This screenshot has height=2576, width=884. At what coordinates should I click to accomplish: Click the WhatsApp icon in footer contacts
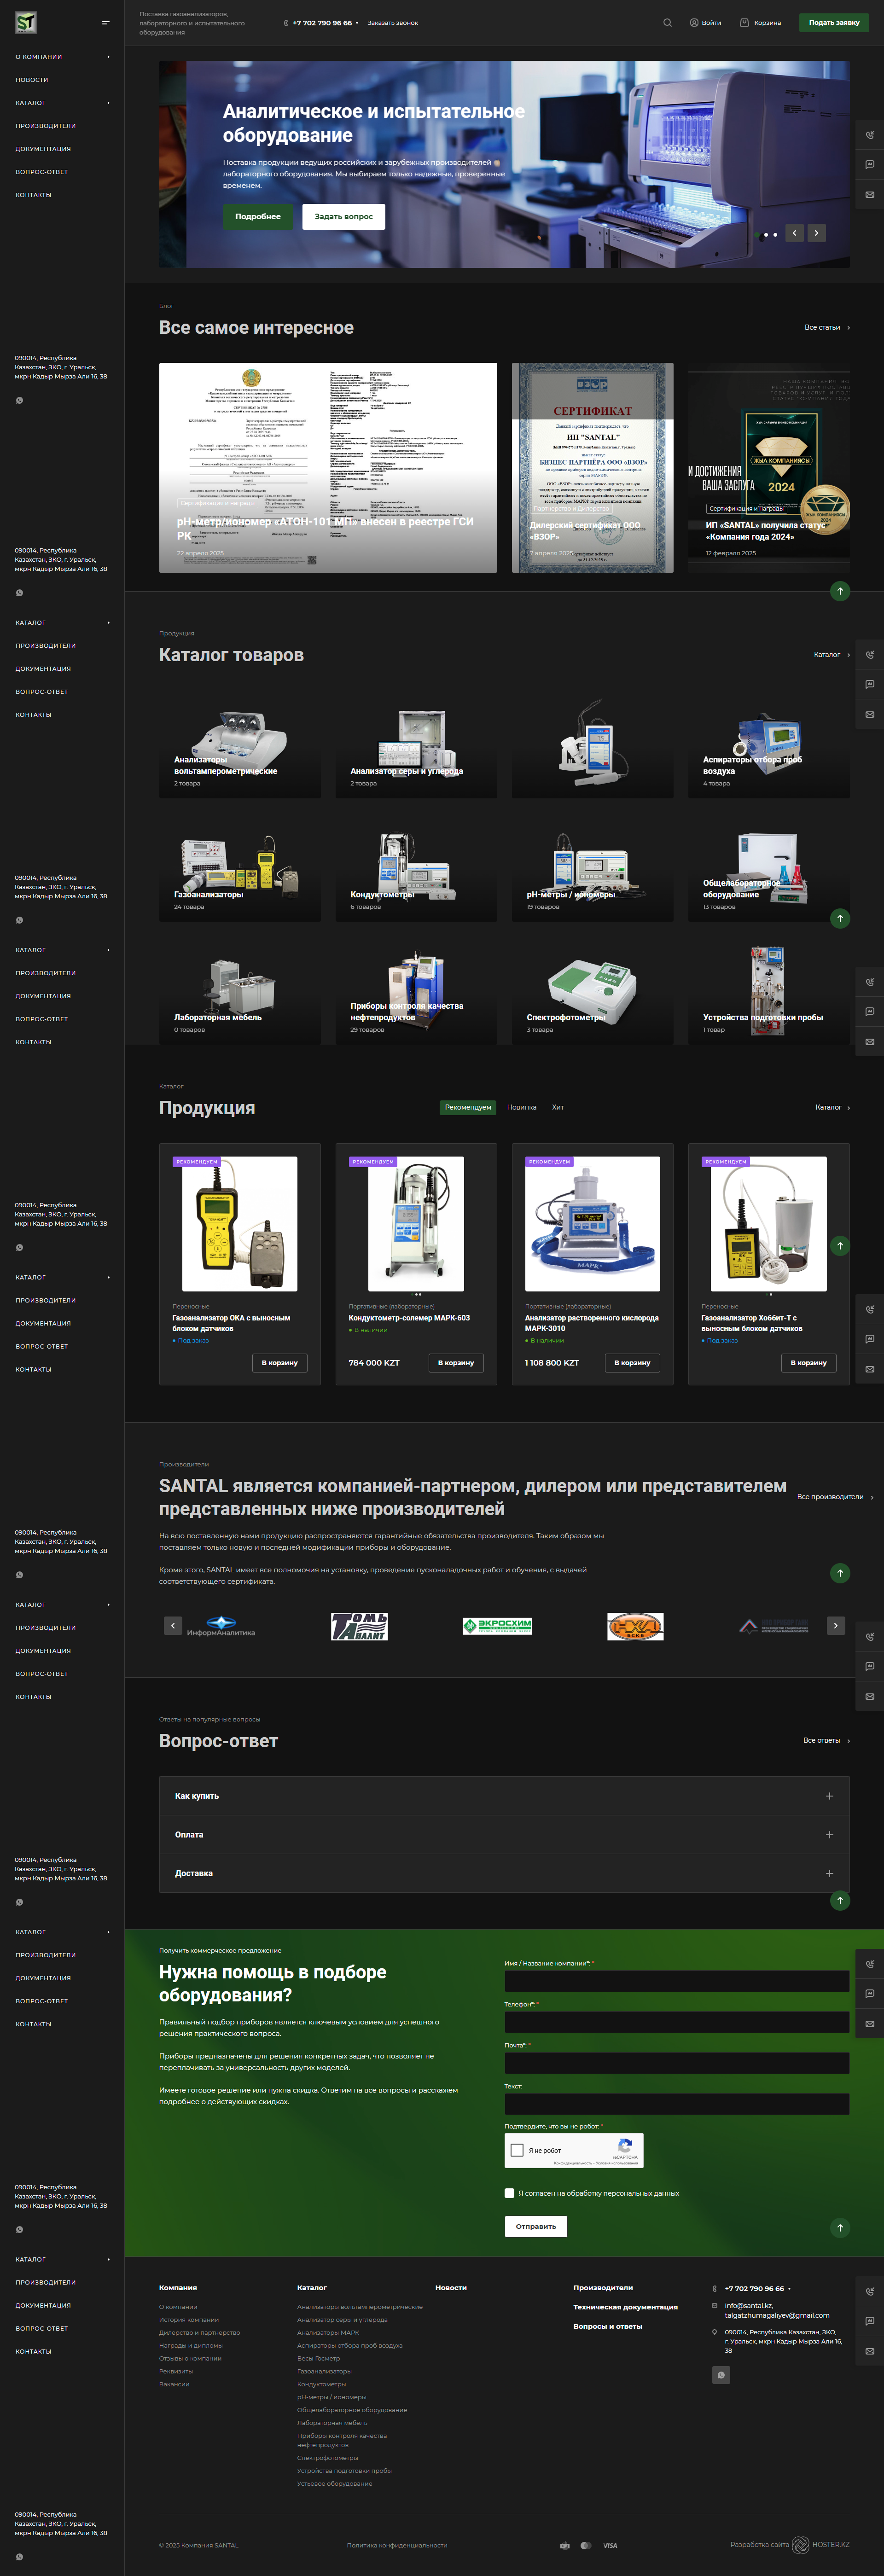click(721, 2374)
